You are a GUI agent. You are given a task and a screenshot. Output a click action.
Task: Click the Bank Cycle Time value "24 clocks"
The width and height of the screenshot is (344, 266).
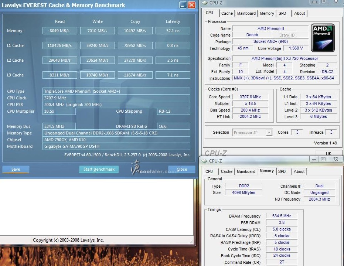coord(282,256)
